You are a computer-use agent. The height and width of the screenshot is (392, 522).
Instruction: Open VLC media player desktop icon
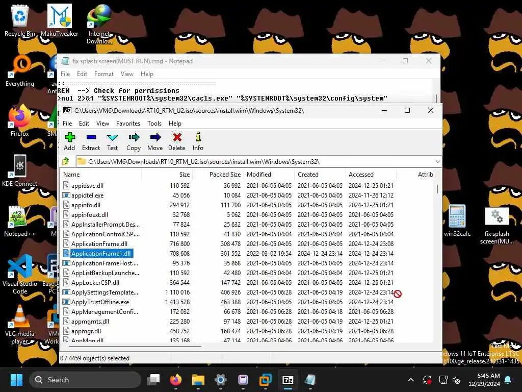pos(20,325)
